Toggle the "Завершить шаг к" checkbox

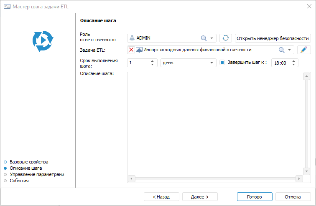[223, 63]
